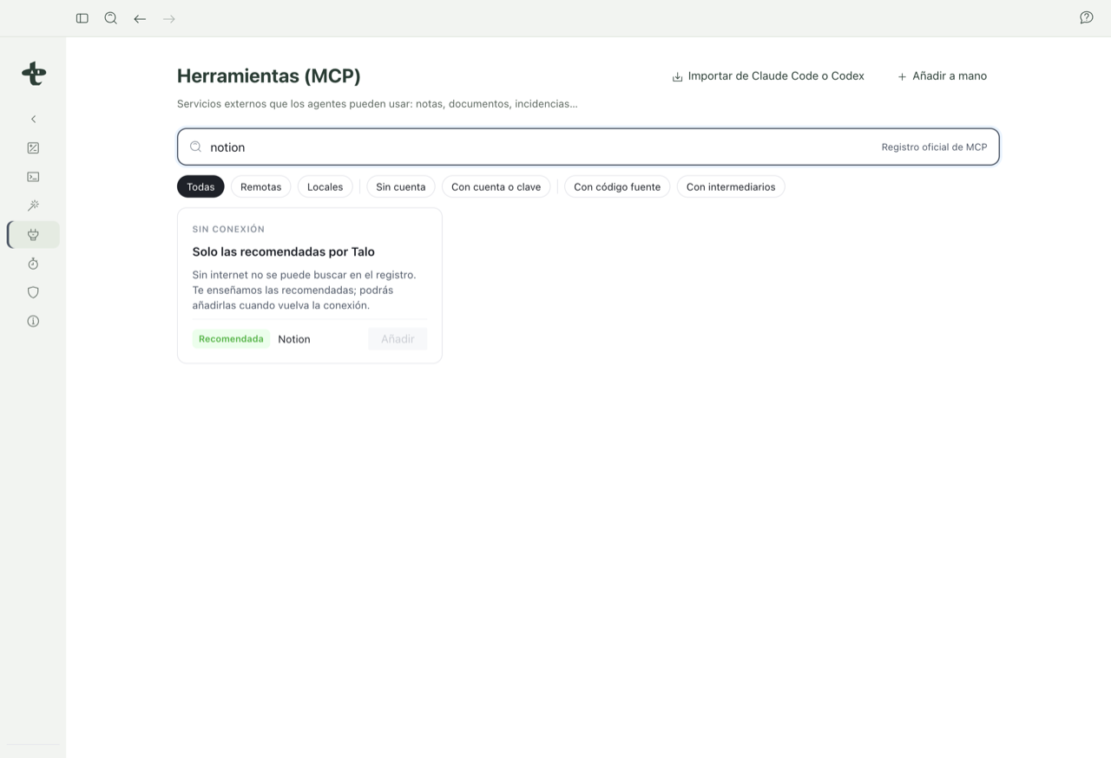The height and width of the screenshot is (758, 1111).
Task: Apply the Con código fuente filter
Action: click(x=617, y=186)
